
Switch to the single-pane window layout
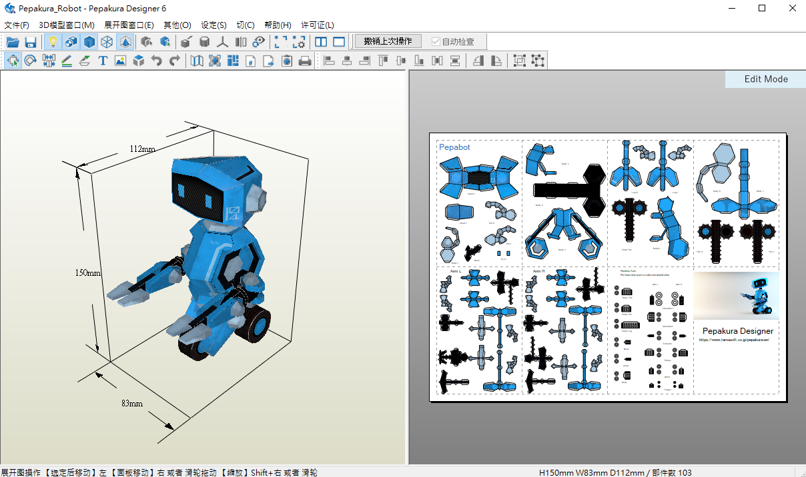(339, 42)
